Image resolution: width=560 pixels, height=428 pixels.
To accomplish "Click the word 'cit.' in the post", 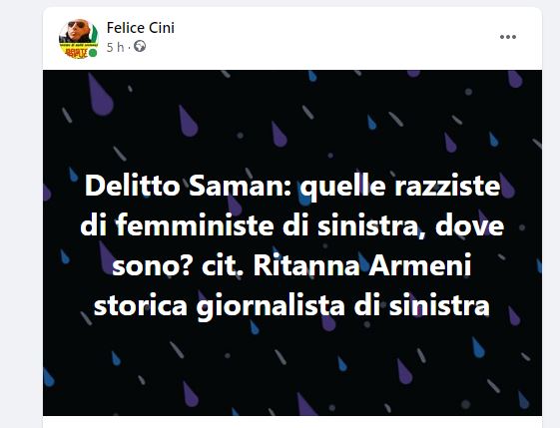I will pos(224,266).
